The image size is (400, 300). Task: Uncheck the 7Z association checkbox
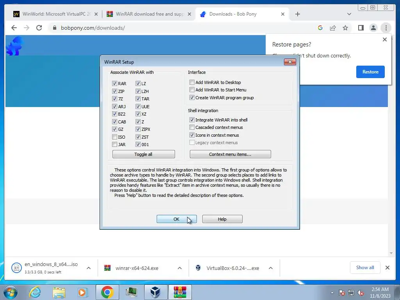pyautogui.click(x=114, y=99)
